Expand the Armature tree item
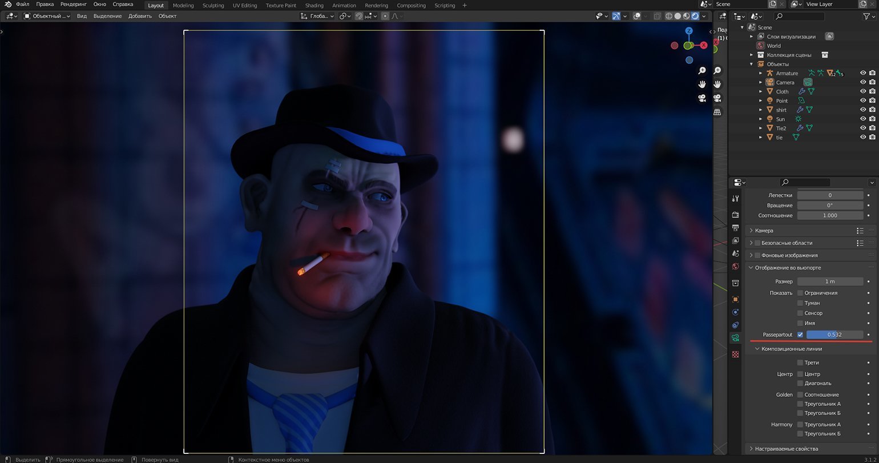The width and height of the screenshot is (879, 463). pos(760,73)
